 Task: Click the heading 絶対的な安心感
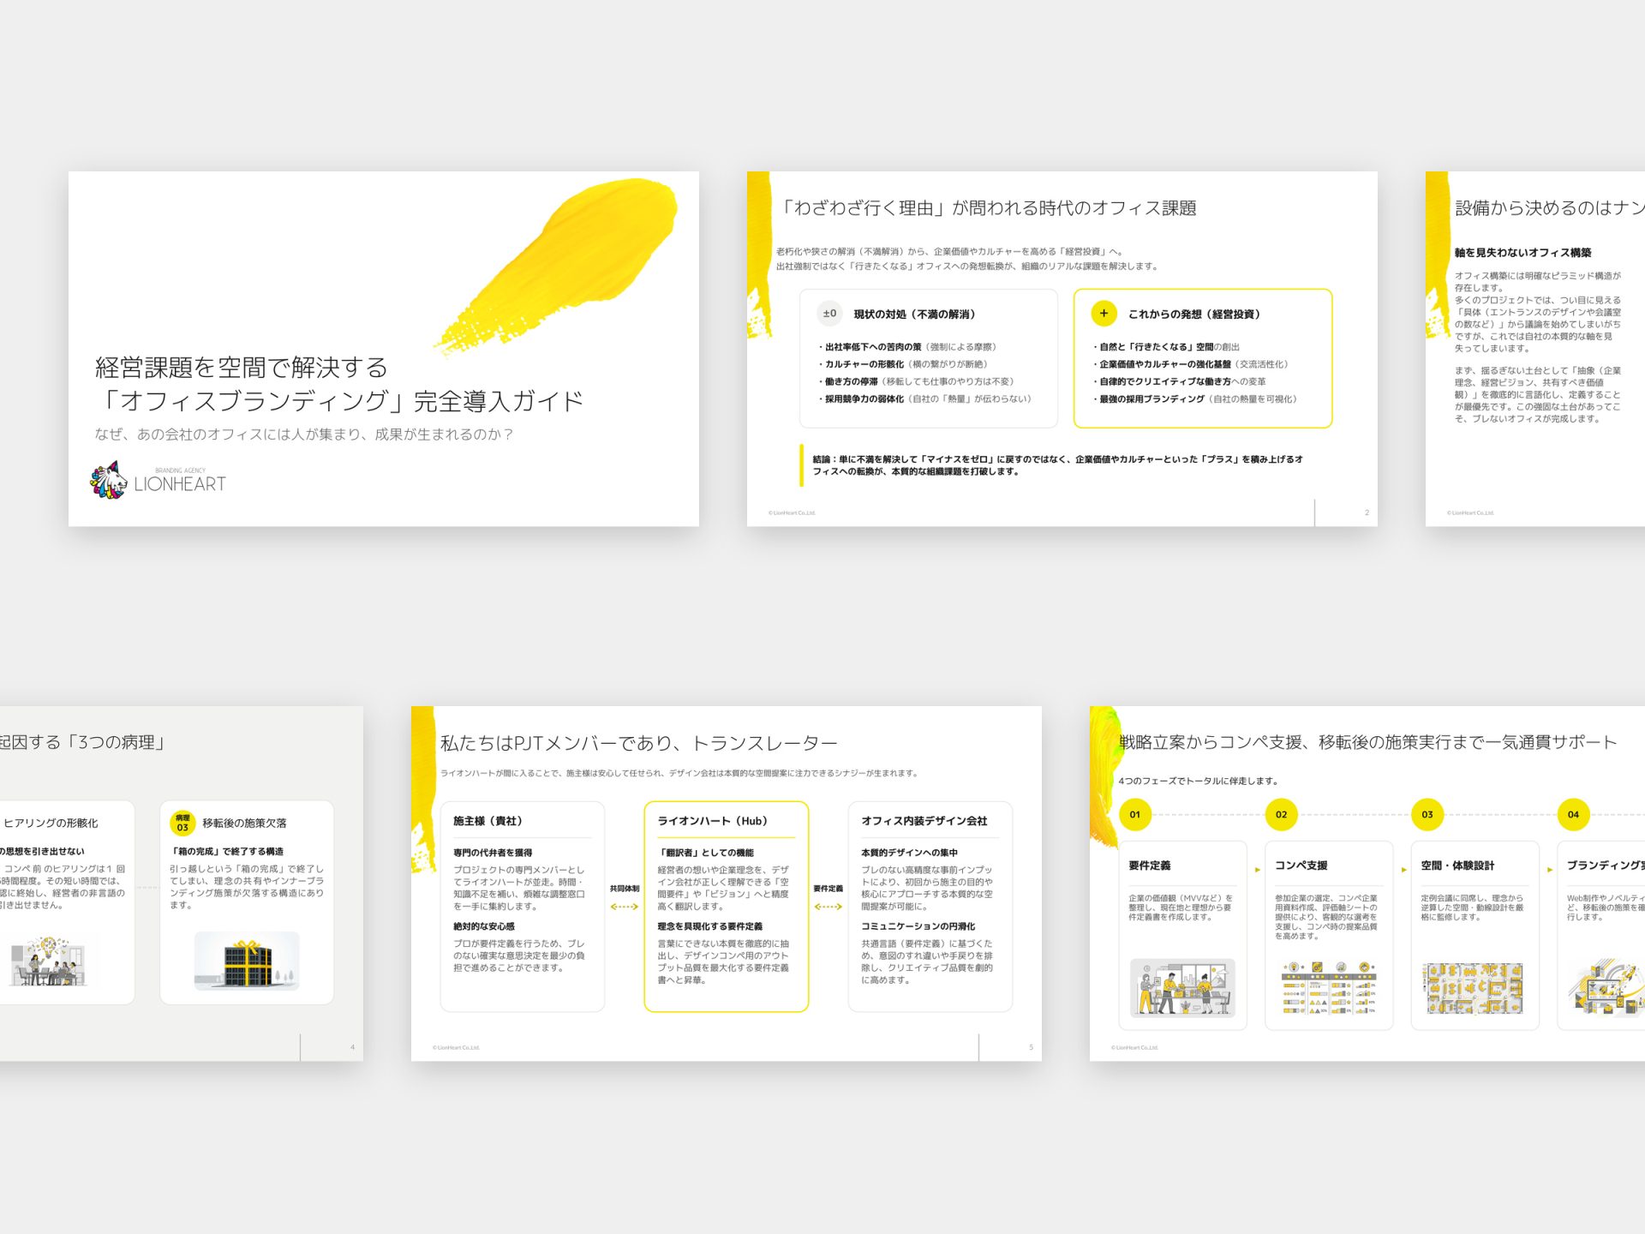pos(484,926)
